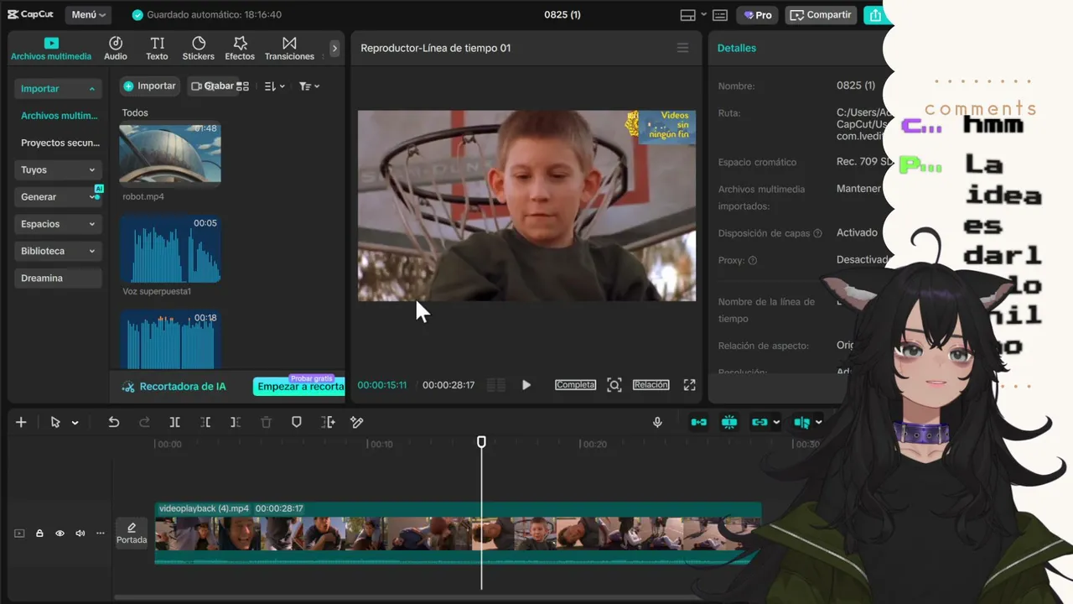
Task: Select the 00:18 audio clip thumbnail
Action: click(170, 340)
